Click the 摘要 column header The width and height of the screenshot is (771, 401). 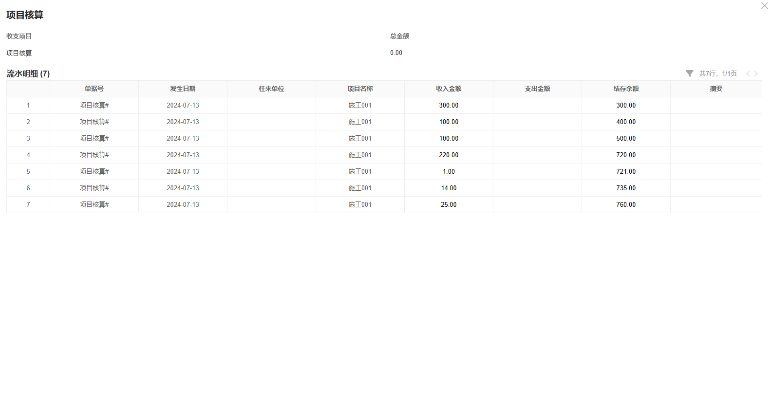click(716, 89)
